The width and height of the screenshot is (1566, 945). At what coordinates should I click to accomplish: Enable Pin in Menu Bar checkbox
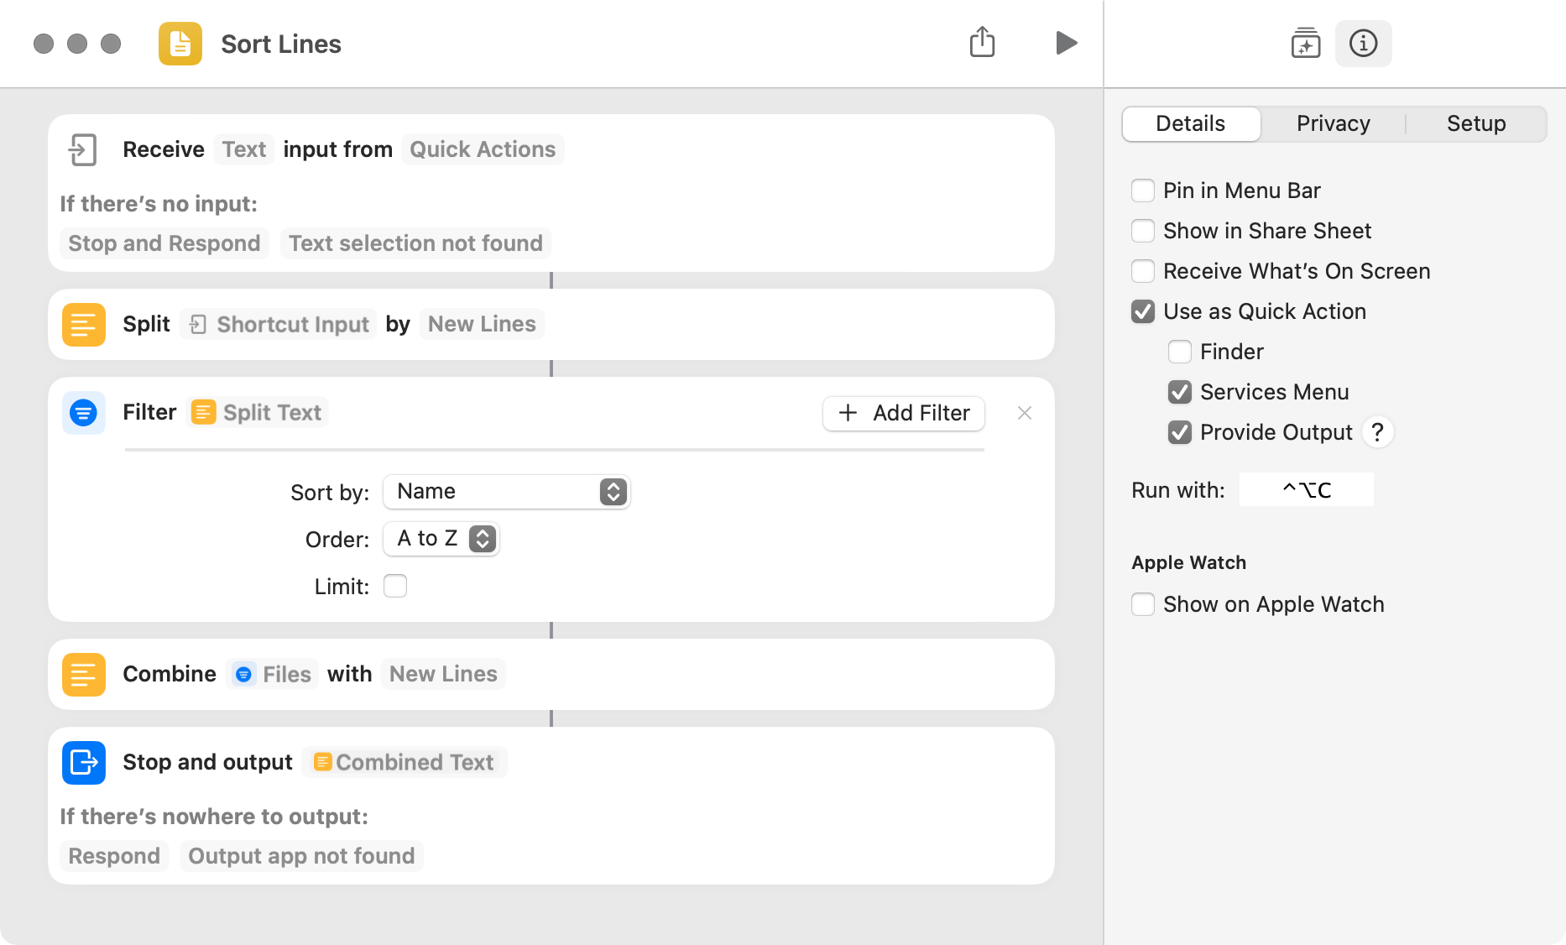point(1143,191)
